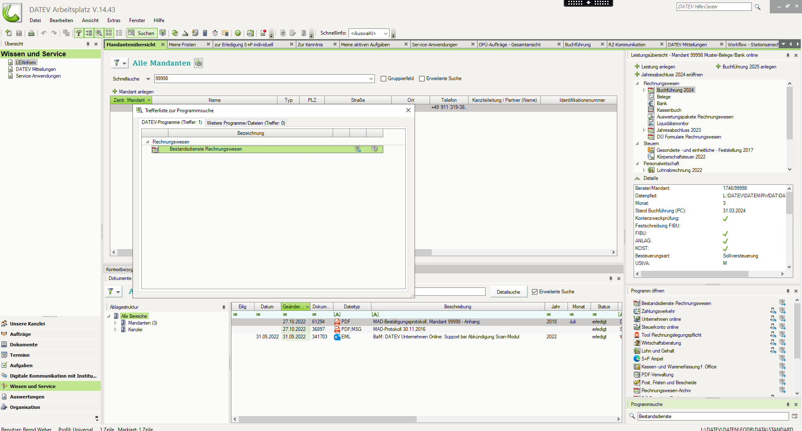
Task: Open help via green question mark icon
Action: (x=238, y=33)
